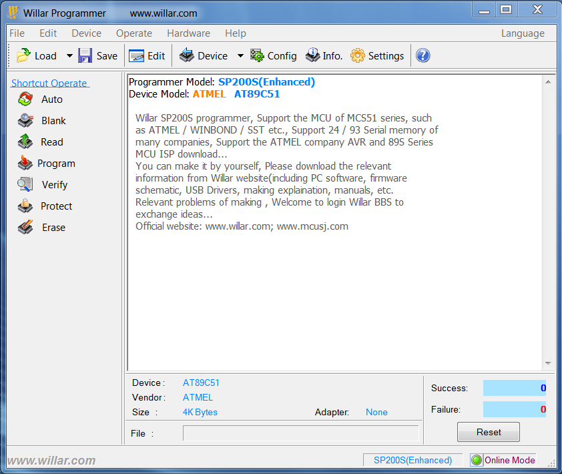Click the scrollbar up arrow in info pane

(548, 82)
